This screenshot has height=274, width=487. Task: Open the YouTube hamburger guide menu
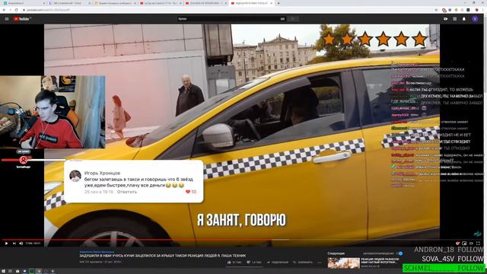click(x=7, y=19)
